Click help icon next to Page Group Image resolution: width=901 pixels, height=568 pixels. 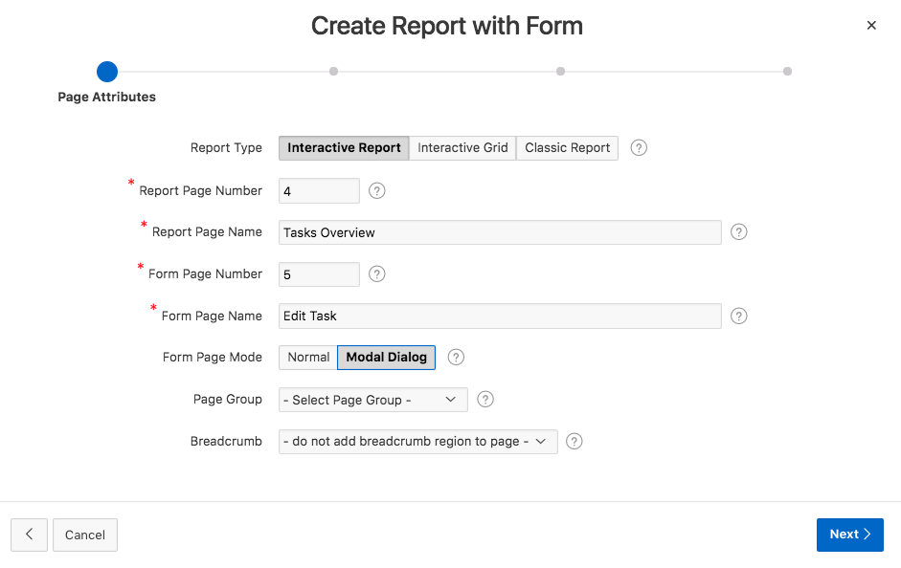[x=485, y=400]
